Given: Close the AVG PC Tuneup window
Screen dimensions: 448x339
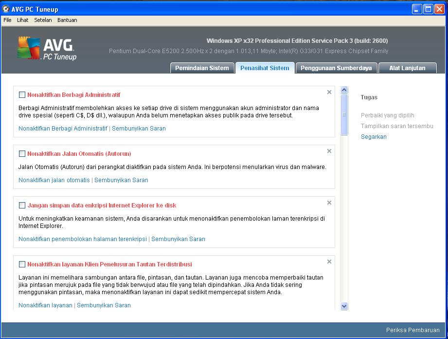Looking at the screenshot, I should point(439,9).
